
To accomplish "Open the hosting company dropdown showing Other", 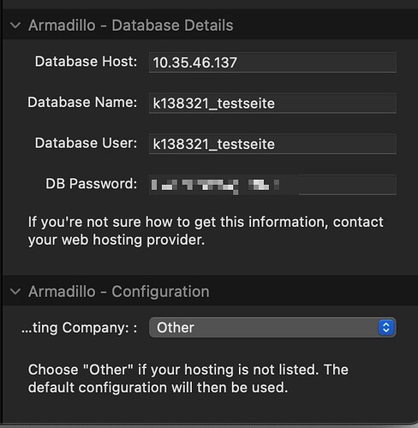I will coord(272,327).
